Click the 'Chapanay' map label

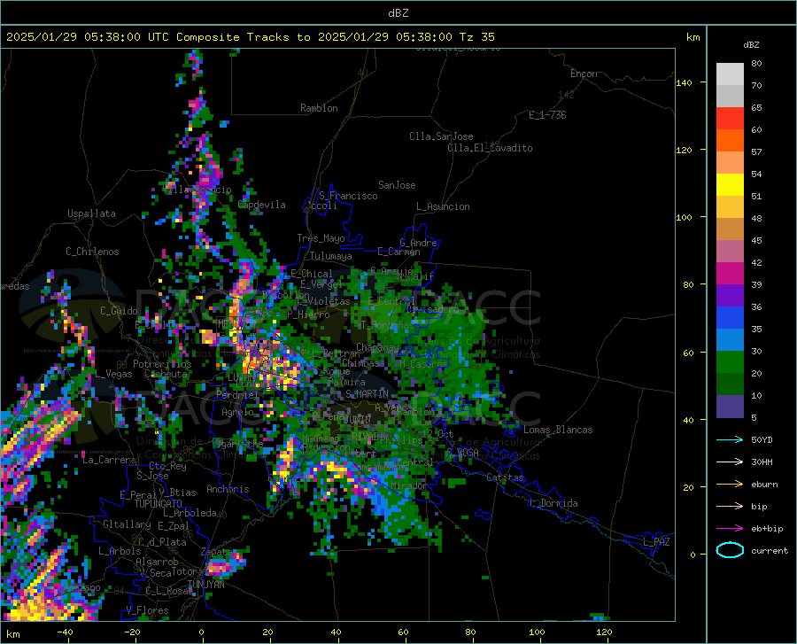(377, 347)
